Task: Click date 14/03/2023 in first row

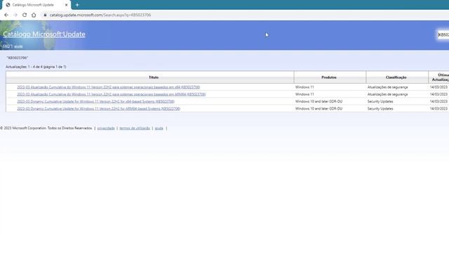Action: click(x=438, y=87)
